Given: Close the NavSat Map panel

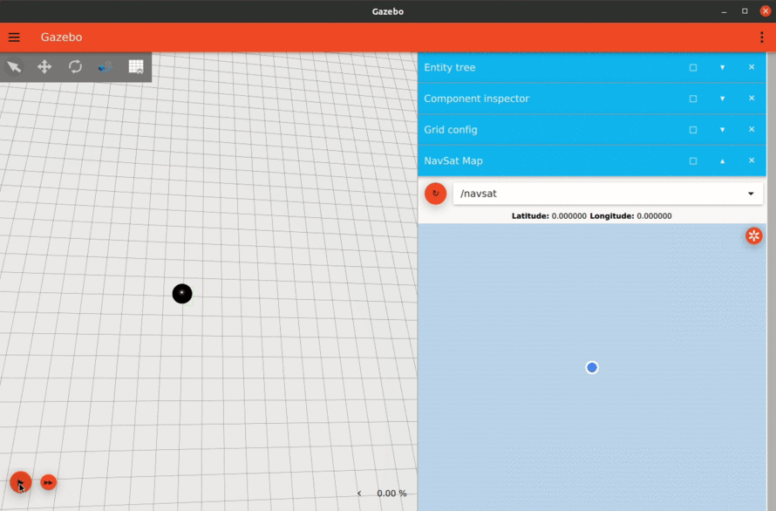Looking at the screenshot, I should click(752, 160).
